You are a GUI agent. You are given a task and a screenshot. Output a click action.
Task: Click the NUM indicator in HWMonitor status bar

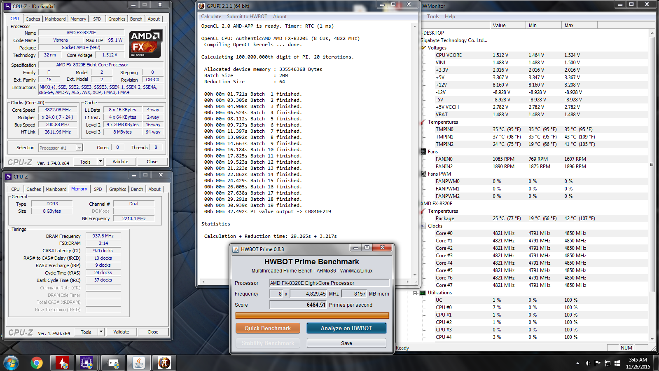click(626, 348)
